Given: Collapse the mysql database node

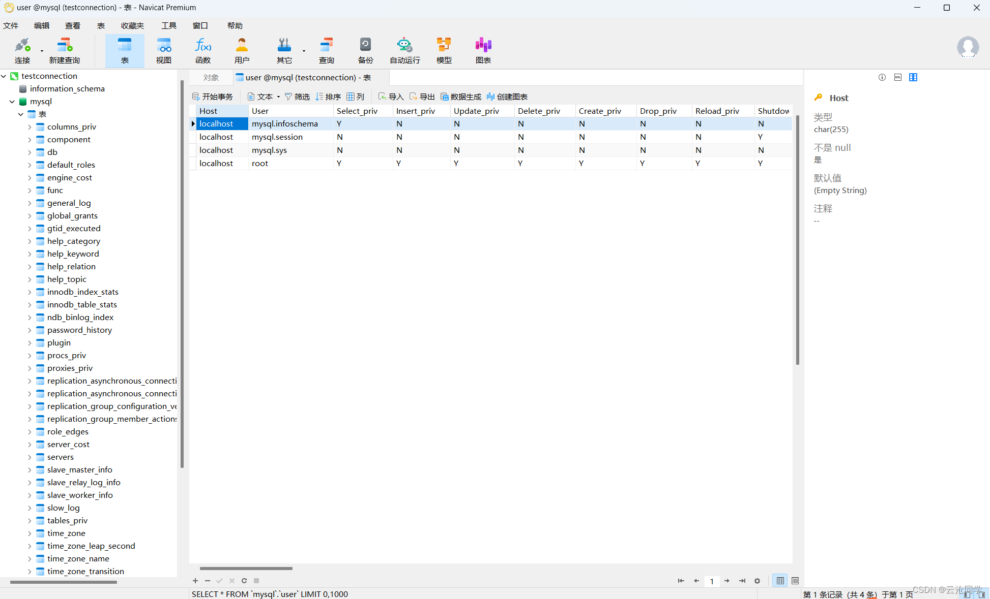Looking at the screenshot, I should click(12, 102).
